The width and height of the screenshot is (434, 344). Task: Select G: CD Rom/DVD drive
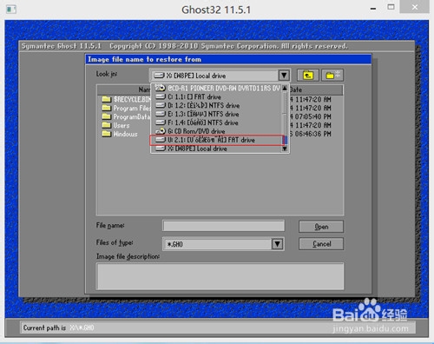click(x=217, y=131)
